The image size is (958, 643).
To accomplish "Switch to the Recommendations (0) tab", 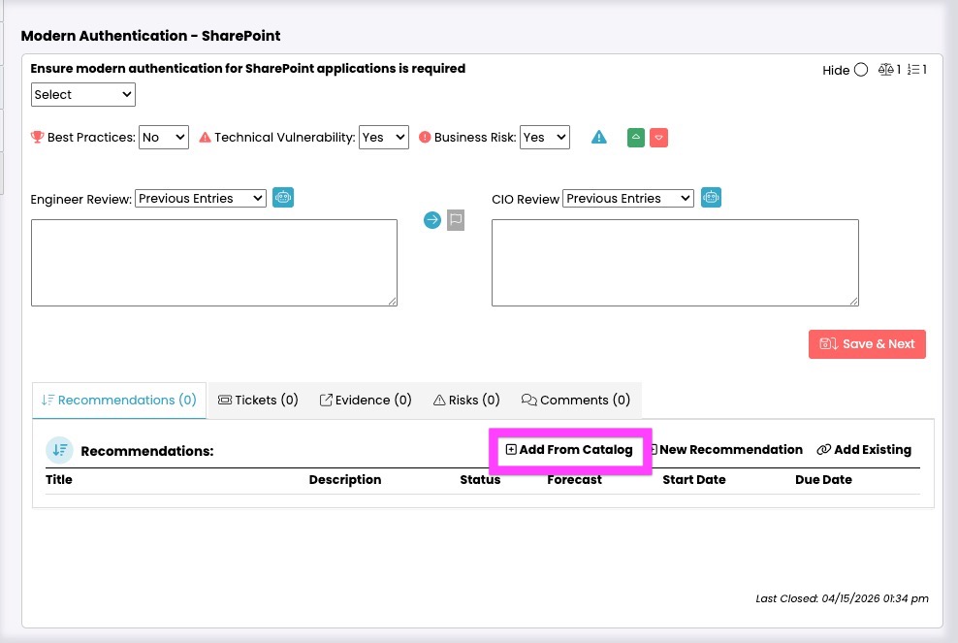I will 119,401.
